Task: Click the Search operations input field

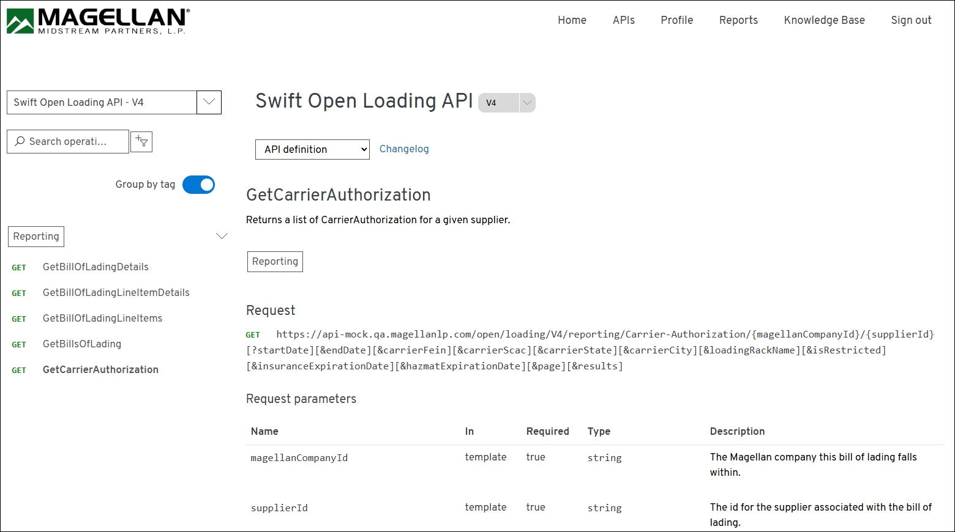Action: (x=73, y=141)
